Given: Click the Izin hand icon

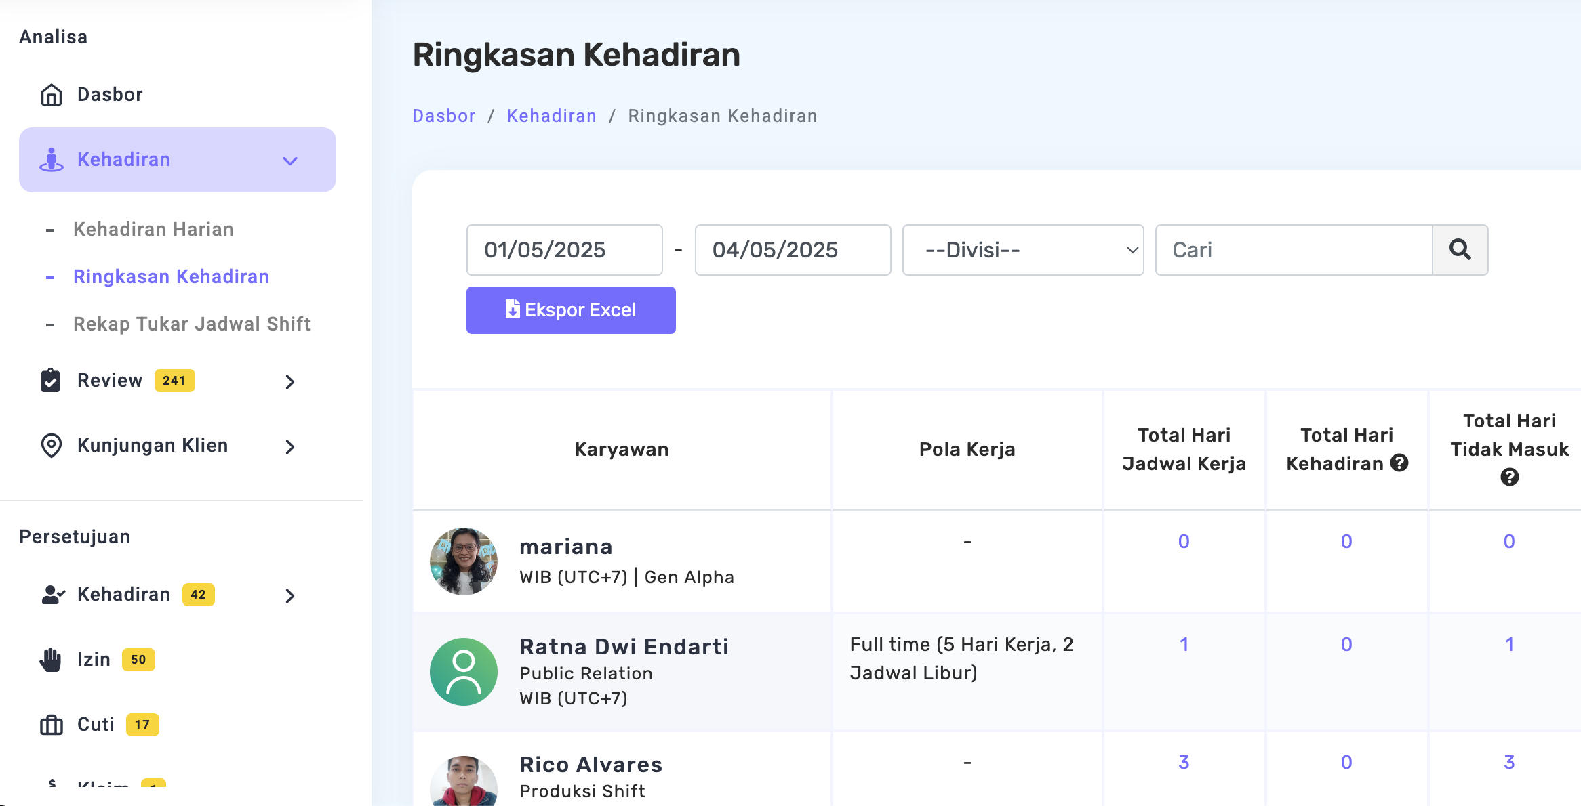Looking at the screenshot, I should coord(51,660).
